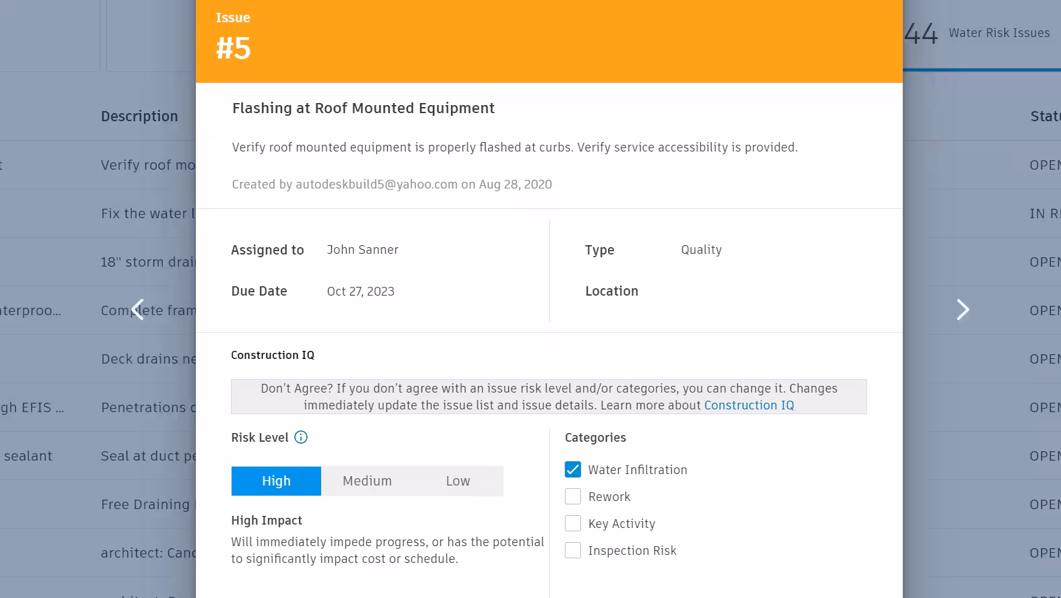
Task: Uncheck the Water Infiltration category
Action: point(573,470)
